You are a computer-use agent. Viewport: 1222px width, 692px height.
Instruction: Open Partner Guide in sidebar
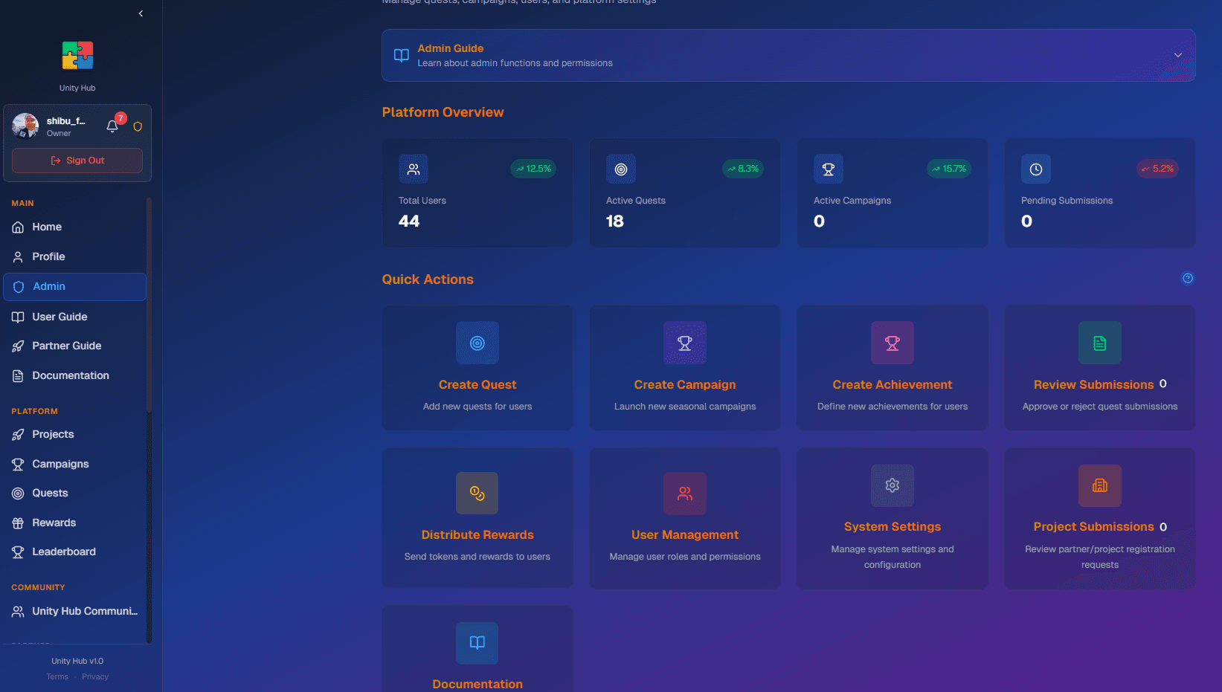coord(74,346)
